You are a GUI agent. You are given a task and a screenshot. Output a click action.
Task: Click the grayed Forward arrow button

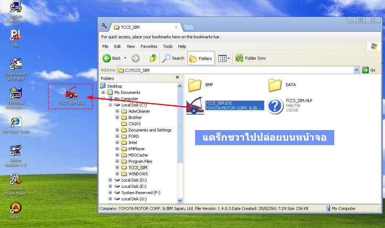coord(135,58)
